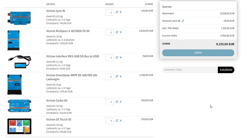Click Victron Lynx IN product image
The width and height of the screenshot is (251, 138).
(19, 18)
